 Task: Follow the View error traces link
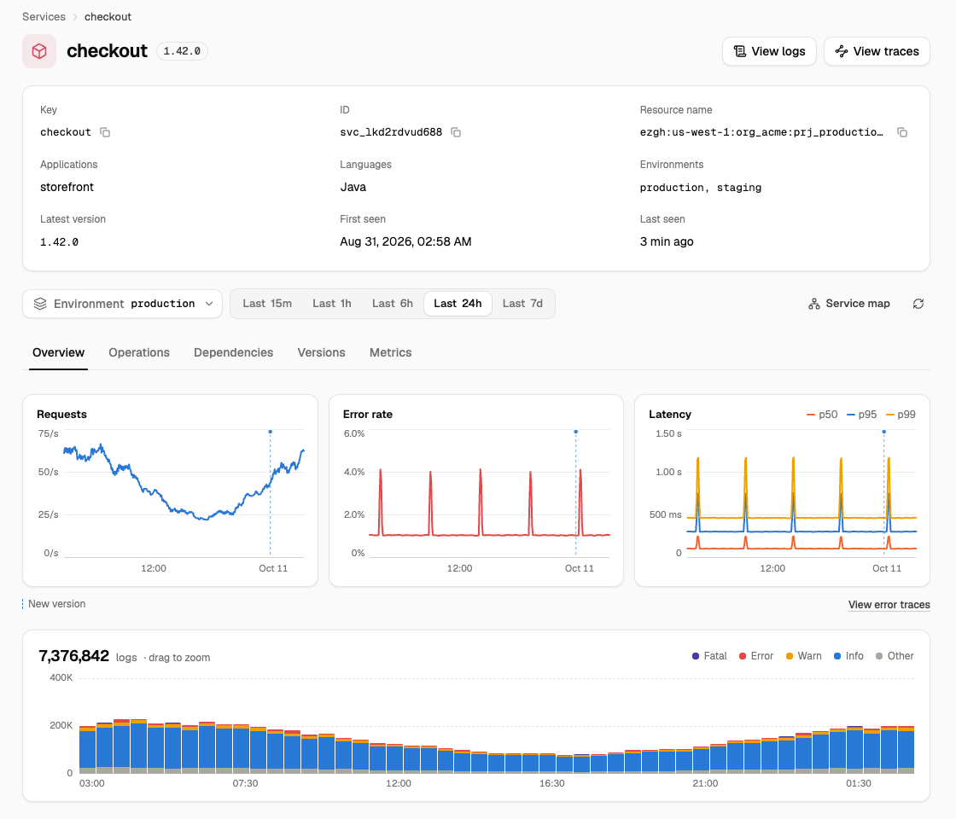pos(889,605)
